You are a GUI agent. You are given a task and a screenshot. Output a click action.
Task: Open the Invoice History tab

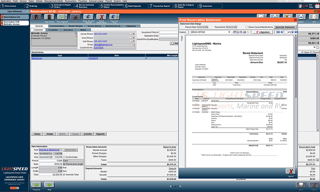(94, 26)
